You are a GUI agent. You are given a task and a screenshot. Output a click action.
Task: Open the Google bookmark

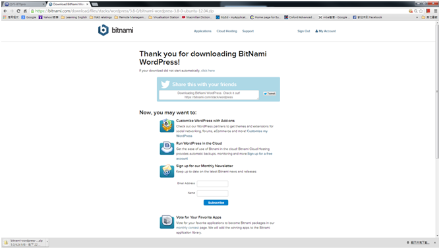pos(29,17)
